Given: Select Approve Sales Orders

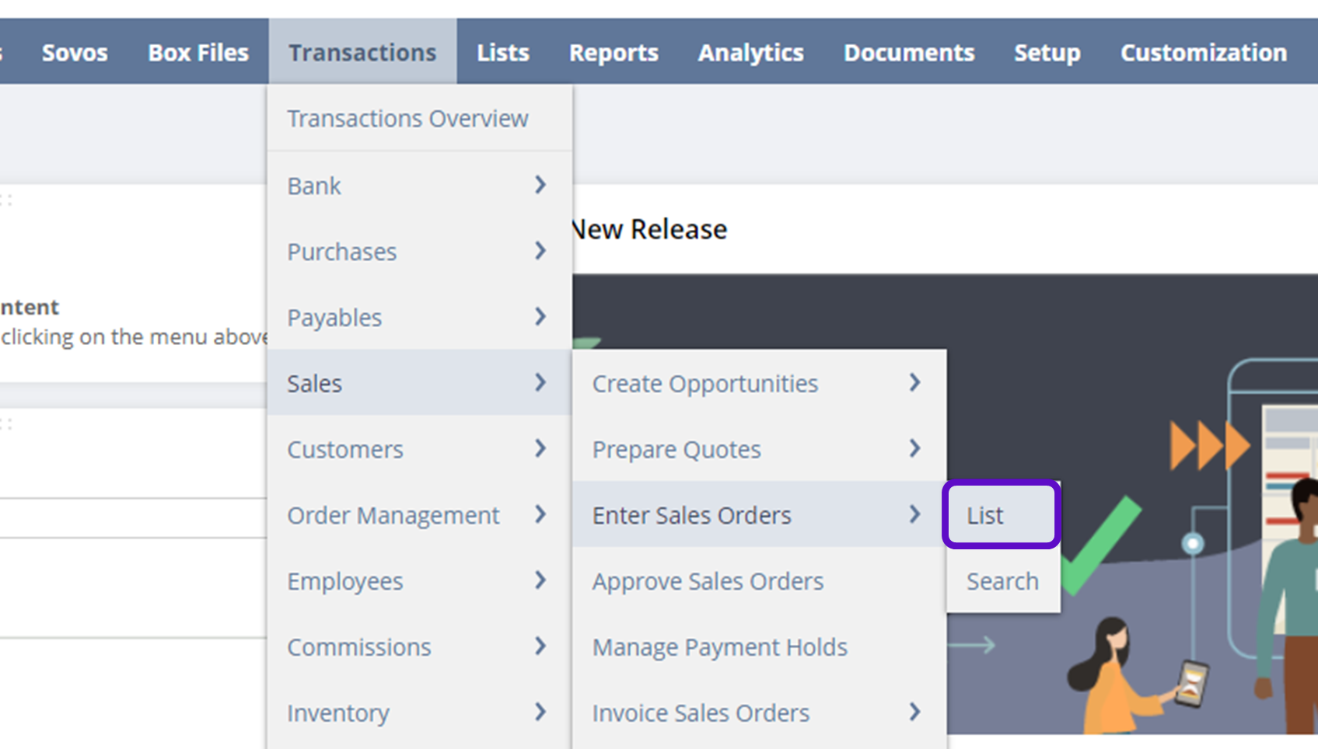Looking at the screenshot, I should pyautogui.click(x=708, y=582).
